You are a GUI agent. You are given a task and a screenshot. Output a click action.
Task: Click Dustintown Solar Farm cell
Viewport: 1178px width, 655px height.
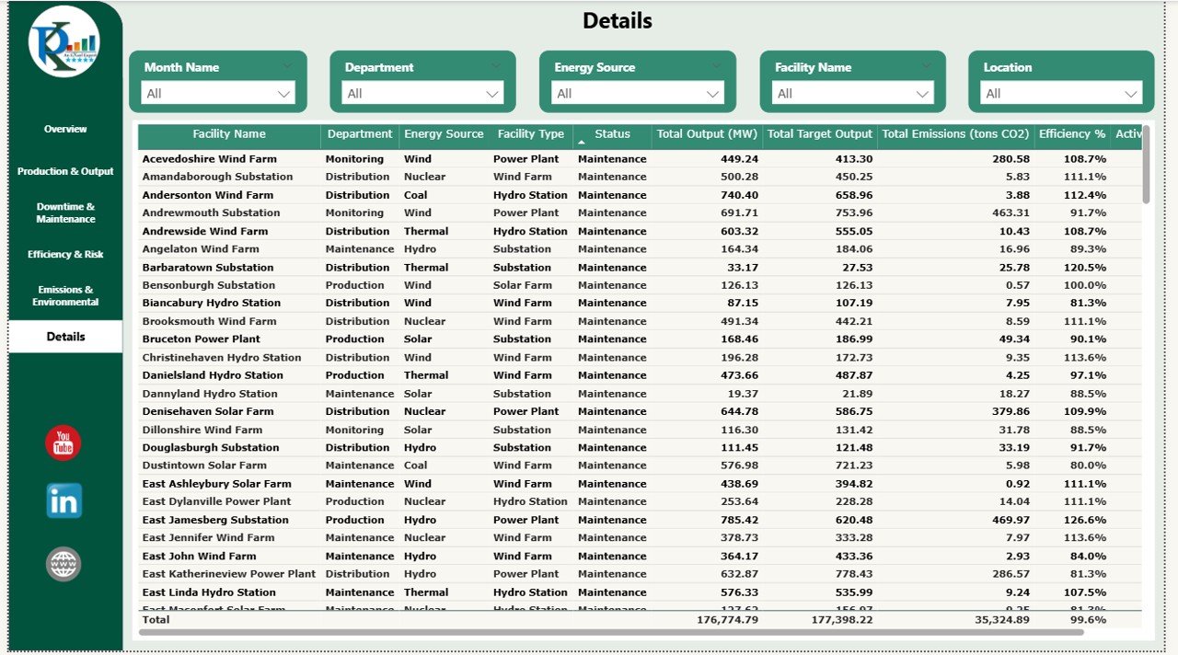204,465
